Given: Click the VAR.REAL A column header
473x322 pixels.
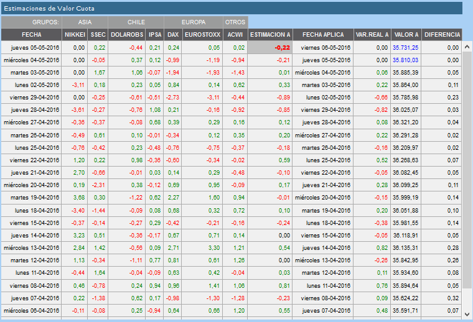Looking at the screenshot, I should [x=372, y=35].
